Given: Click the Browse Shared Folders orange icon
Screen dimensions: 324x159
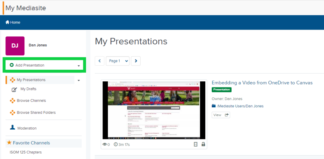Looking at the screenshot, I should point(12,113).
